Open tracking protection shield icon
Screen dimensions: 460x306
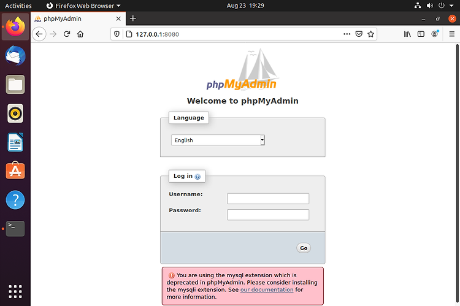pos(117,34)
